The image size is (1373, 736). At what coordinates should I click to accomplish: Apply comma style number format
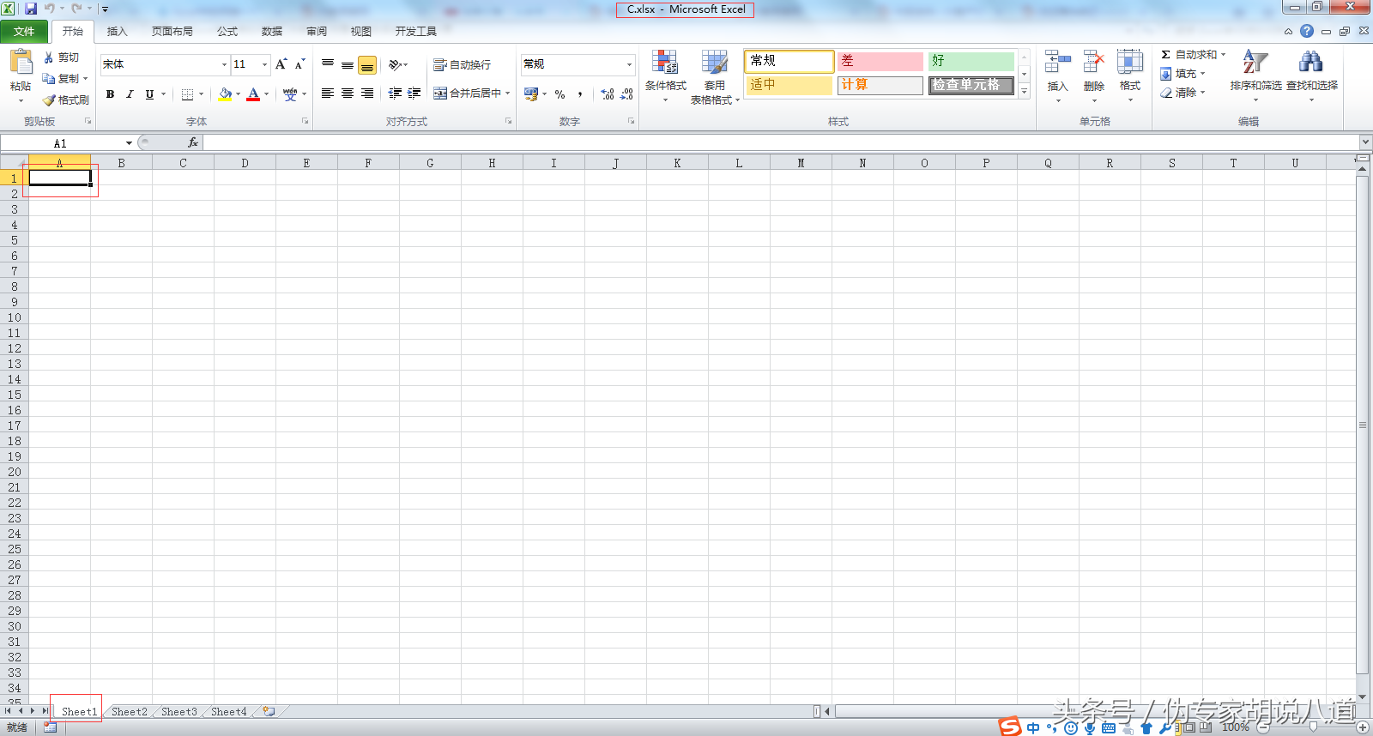[x=580, y=94]
